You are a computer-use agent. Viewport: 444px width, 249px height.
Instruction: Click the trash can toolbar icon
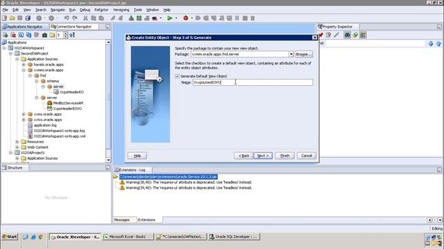[253, 18]
